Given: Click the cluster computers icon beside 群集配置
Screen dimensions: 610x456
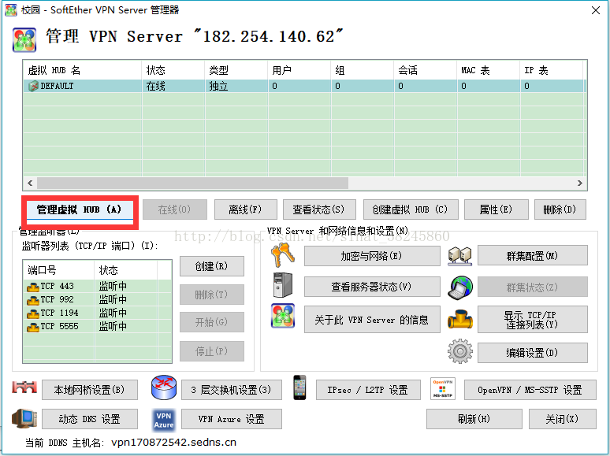Looking at the screenshot, I should coord(459,256).
